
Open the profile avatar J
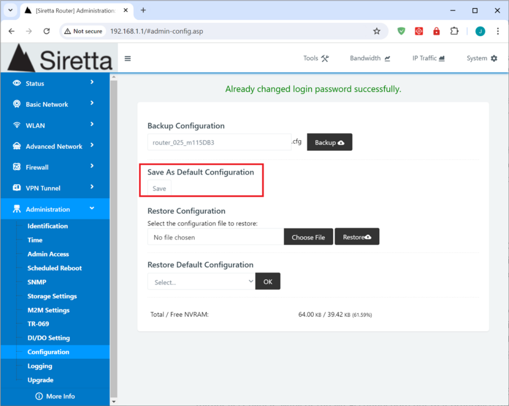pyautogui.click(x=480, y=31)
